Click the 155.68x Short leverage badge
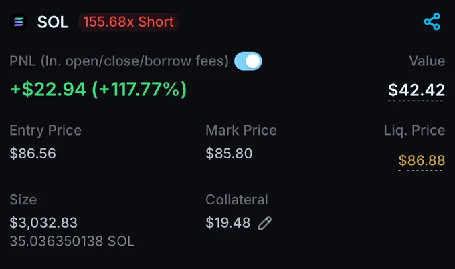The width and height of the screenshot is (455, 269). pos(128,22)
